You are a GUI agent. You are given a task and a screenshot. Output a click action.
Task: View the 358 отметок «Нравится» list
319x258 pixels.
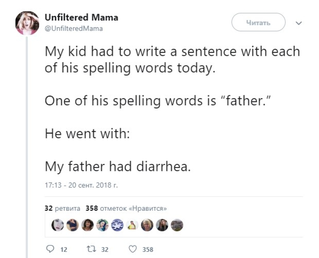(126, 208)
